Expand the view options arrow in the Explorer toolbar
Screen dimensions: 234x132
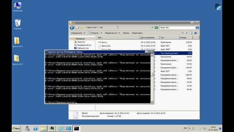point(186,33)
